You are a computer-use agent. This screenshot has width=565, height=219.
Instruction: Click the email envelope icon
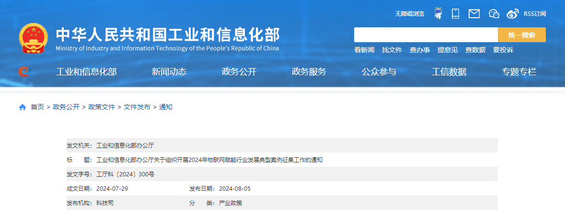tap(474, 13)
